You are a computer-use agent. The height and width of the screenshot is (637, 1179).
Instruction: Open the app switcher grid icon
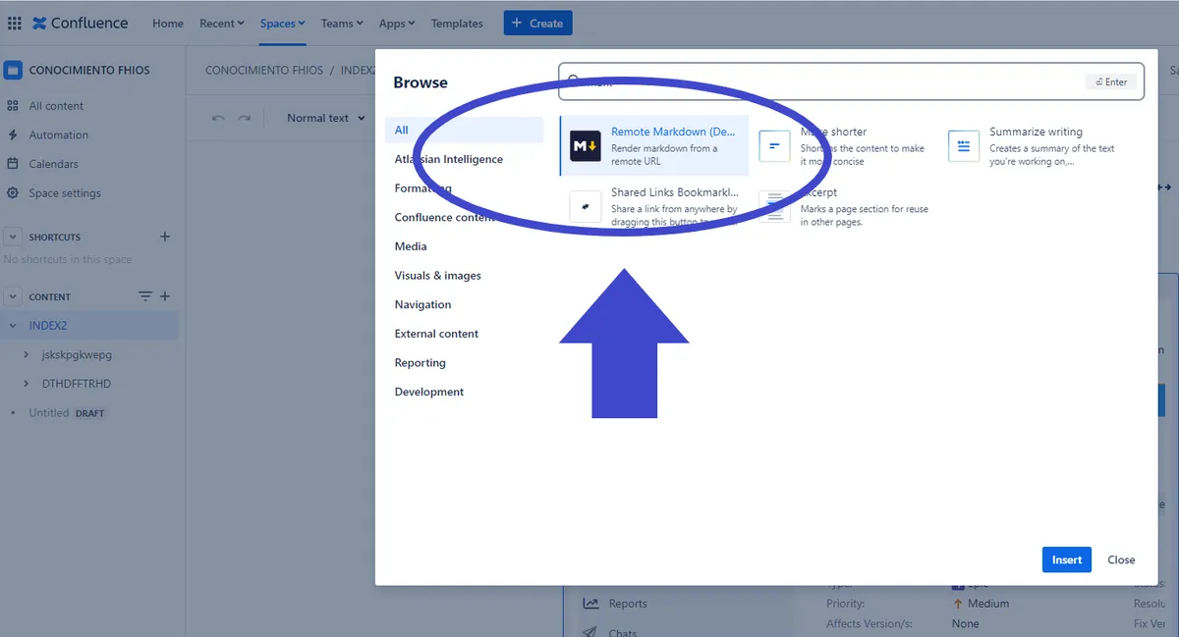[x=14, y=23]
